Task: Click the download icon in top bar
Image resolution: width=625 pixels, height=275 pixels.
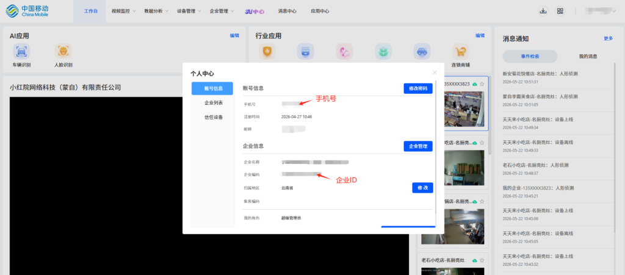Action: pos(543,11)
